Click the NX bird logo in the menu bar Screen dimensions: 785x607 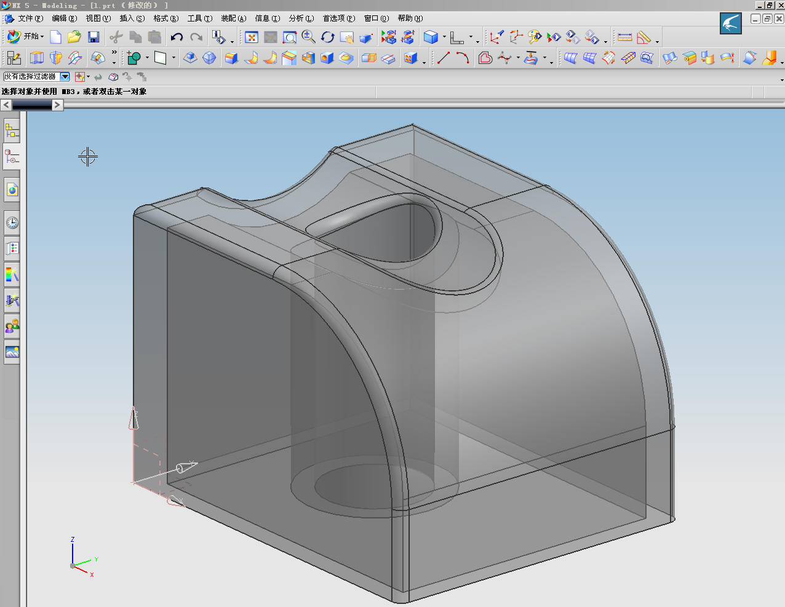[x=731, y=23]
